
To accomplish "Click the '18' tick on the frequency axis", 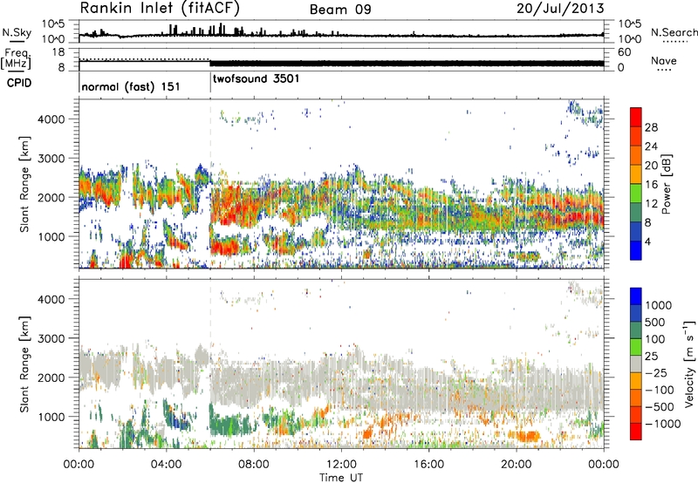I will (58, 52).
